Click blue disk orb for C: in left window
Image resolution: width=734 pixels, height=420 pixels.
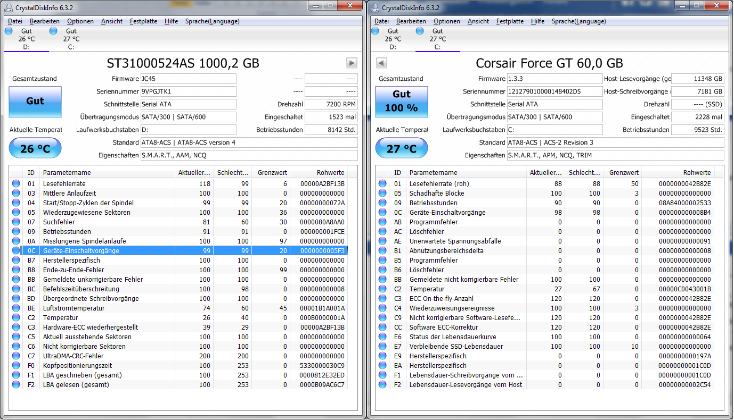tap(53, 31)
